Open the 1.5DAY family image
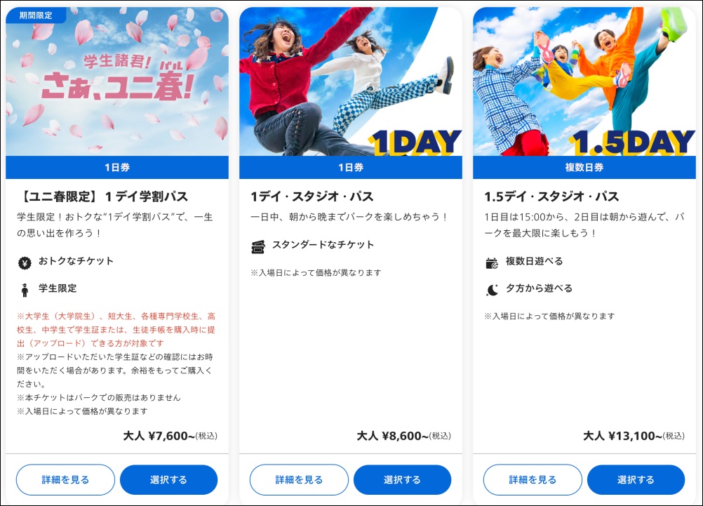703x506 pixels. (x=584, y=81)
